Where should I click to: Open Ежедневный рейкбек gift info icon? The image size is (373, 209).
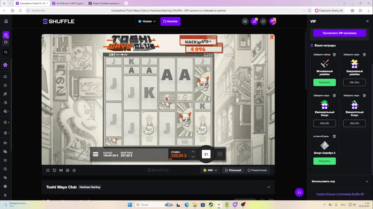pyautogui.click(x=364, y=55)
